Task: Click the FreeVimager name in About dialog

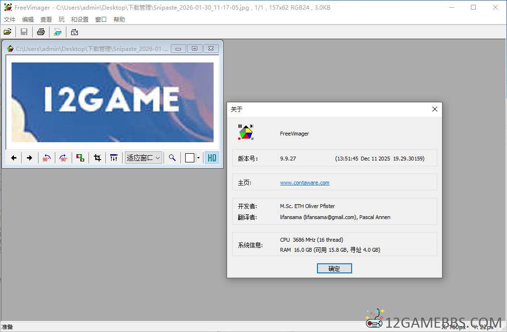Action: 294,134
